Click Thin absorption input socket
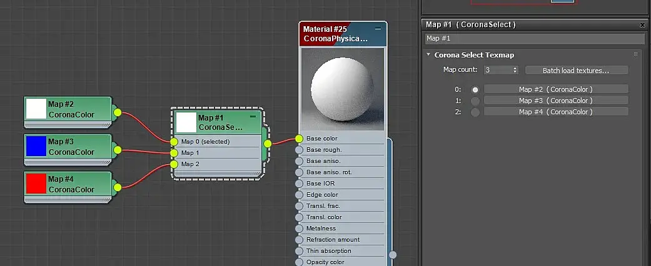Viewport: 651px width, 266px height. 299,250
